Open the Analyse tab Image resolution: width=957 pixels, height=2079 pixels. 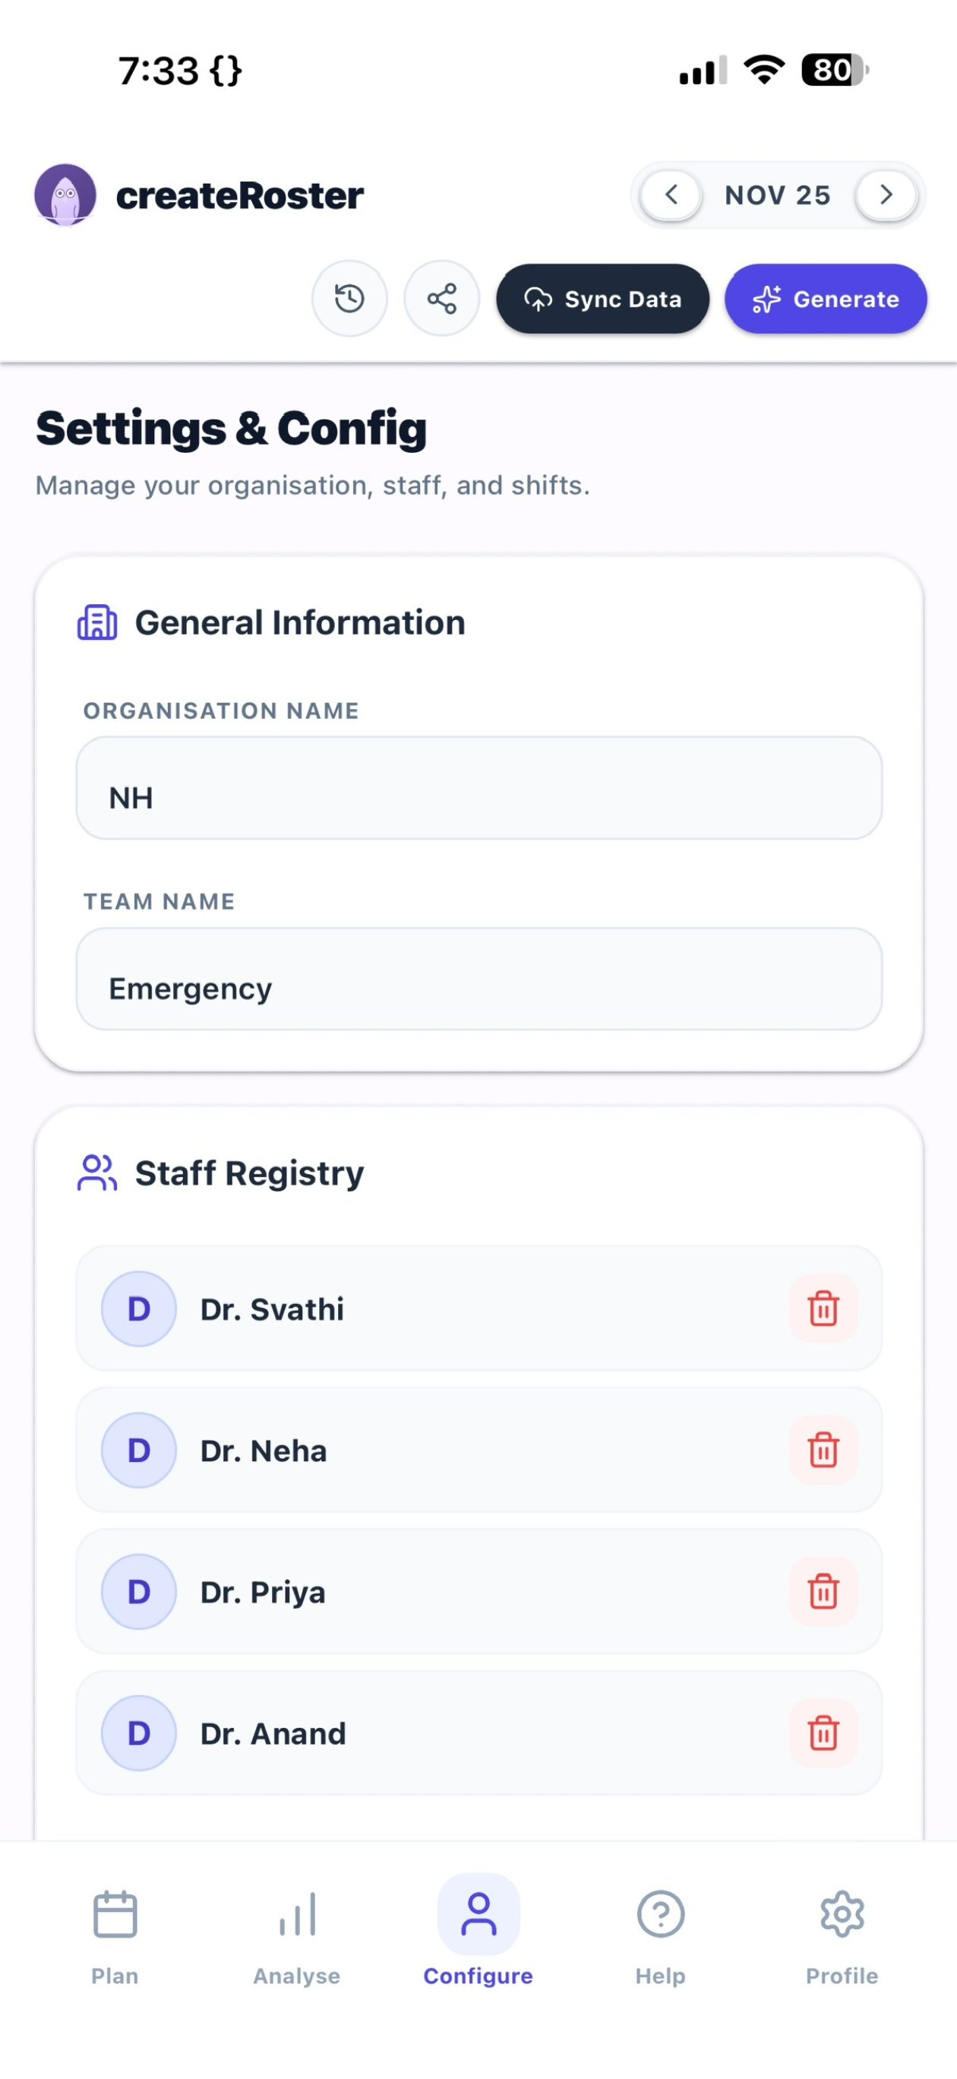[297, 1938]
